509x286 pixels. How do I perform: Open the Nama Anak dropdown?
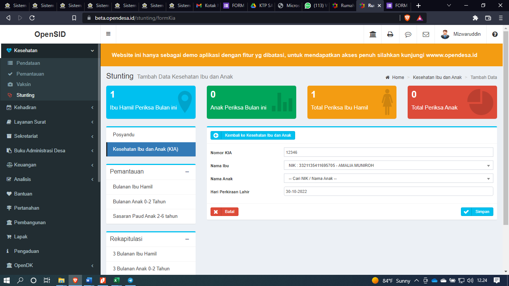coord(388,178)
